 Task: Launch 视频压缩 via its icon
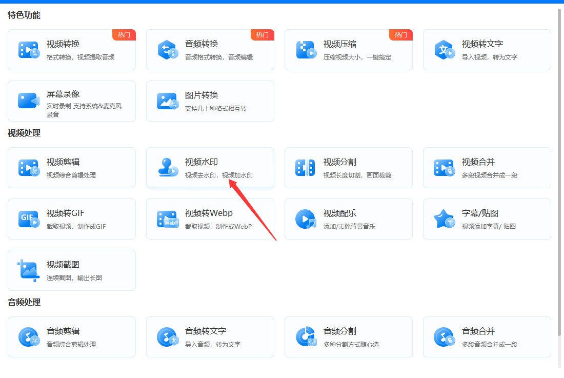306,50
